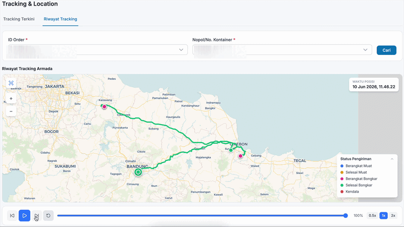The height and width of the screenshot is (227, 404).
Task: Click the green marker near Cirebon
Action: (231, 150)
